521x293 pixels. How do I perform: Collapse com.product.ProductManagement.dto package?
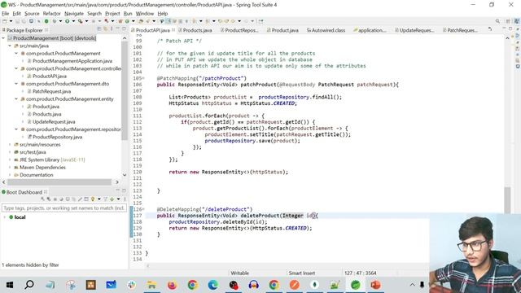pyautogui.click(x=16, y=84)
